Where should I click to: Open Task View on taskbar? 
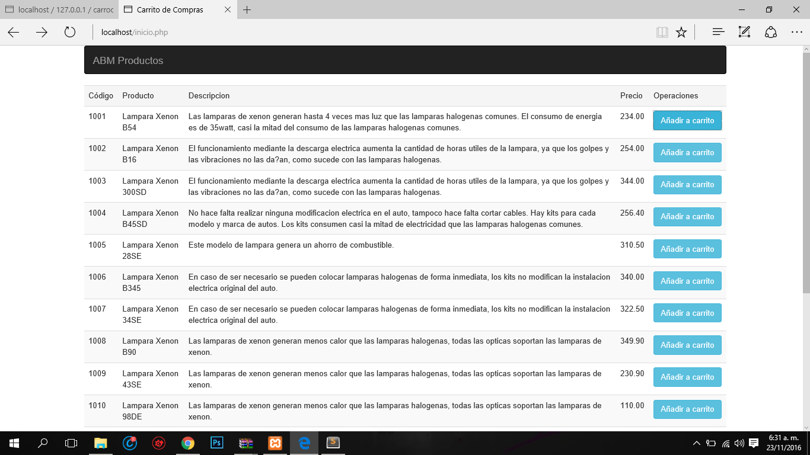click(71, 443)
